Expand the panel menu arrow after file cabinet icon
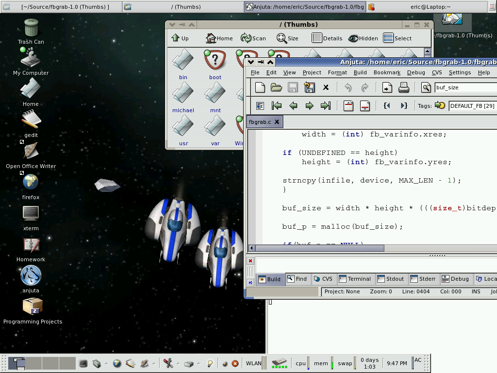497x373 pixels. (x=106, y=363)
